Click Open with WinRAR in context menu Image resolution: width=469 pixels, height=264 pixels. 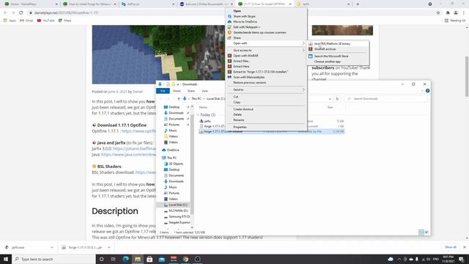coord(245,56)
